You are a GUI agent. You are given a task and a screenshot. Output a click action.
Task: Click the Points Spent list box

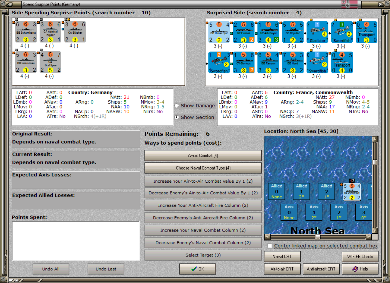[76, 241]
